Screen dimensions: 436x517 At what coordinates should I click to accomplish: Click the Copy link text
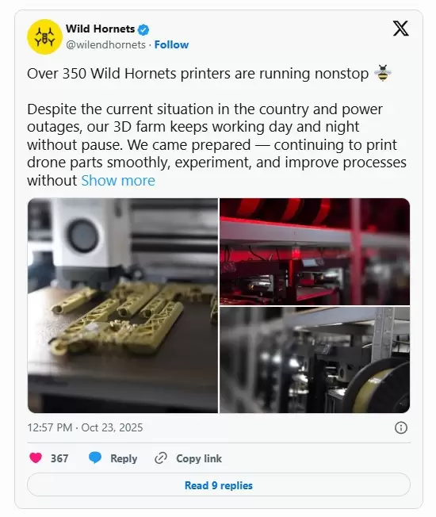(199, 458)
